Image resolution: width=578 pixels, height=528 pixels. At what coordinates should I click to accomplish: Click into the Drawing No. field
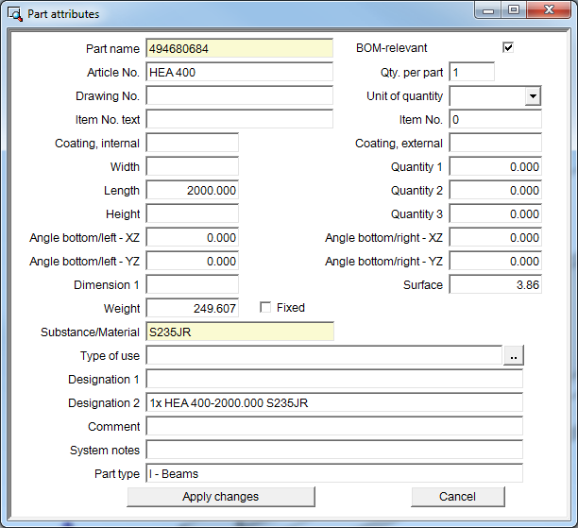point(239,96)
